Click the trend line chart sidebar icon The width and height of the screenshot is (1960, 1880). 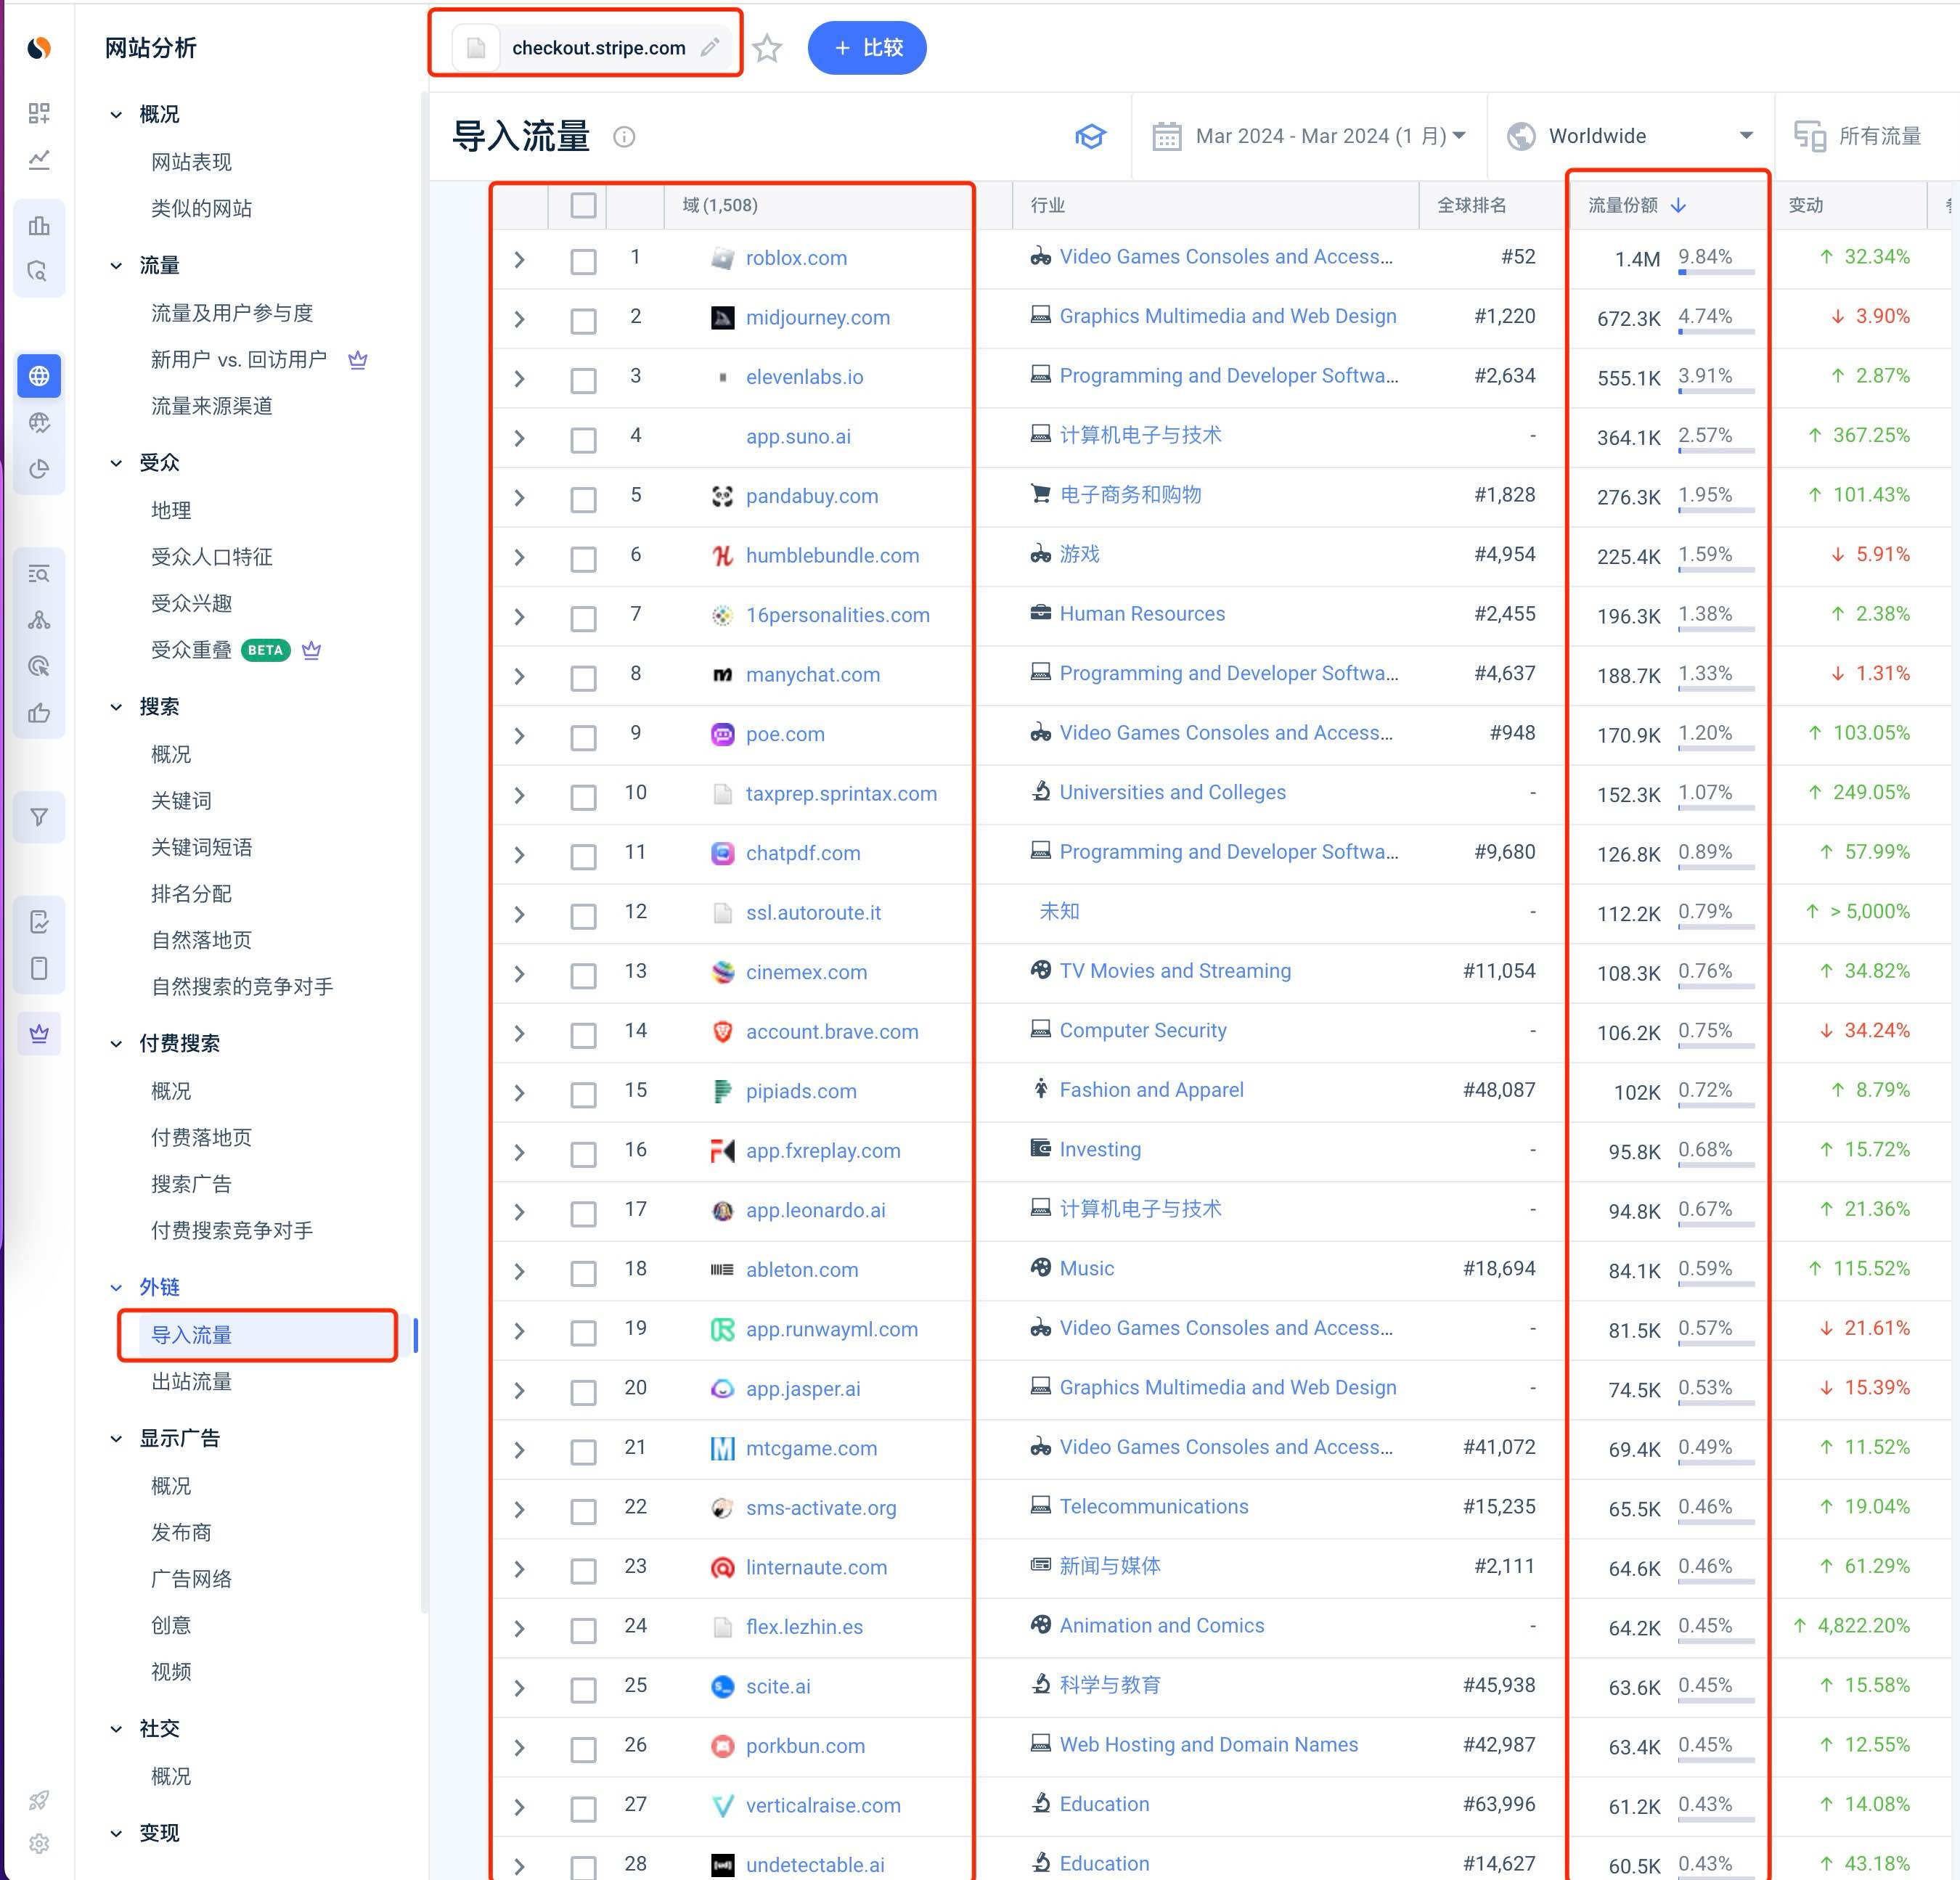39,160
